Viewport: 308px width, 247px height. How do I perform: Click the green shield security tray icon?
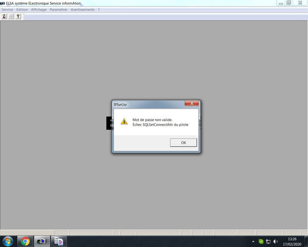(x=261, y=241)
